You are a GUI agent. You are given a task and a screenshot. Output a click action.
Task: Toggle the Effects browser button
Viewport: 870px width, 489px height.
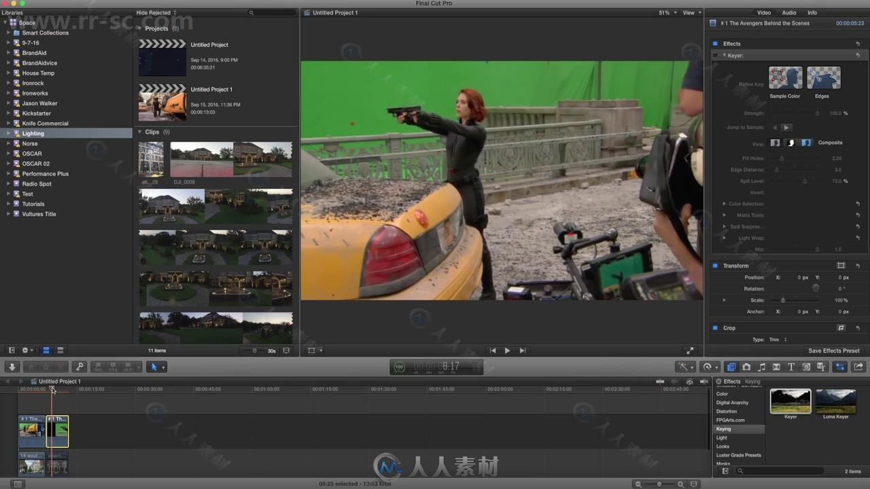coord(731,367)
